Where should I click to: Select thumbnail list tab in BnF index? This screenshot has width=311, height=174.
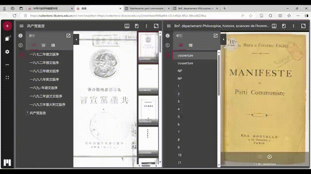(191, 45)
